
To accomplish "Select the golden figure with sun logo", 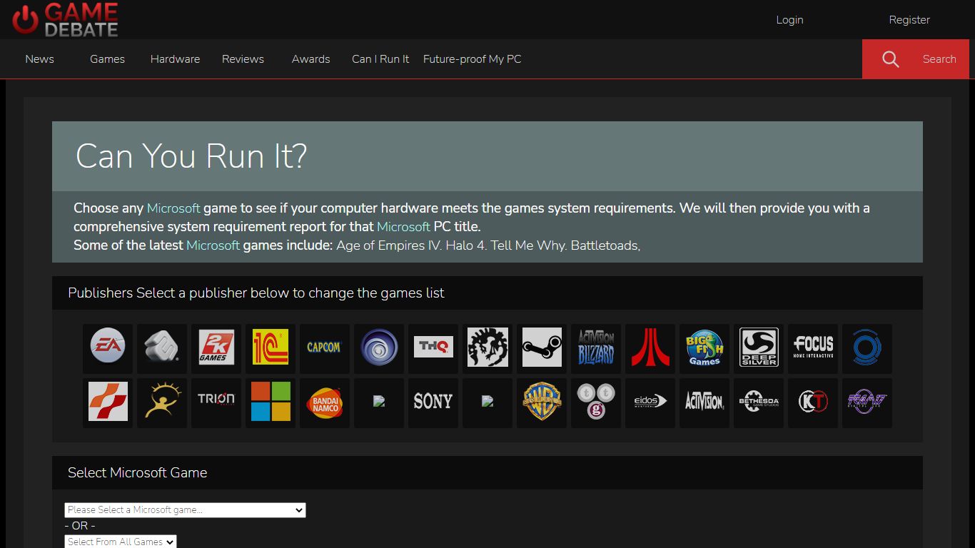I will tap(162, 402).
